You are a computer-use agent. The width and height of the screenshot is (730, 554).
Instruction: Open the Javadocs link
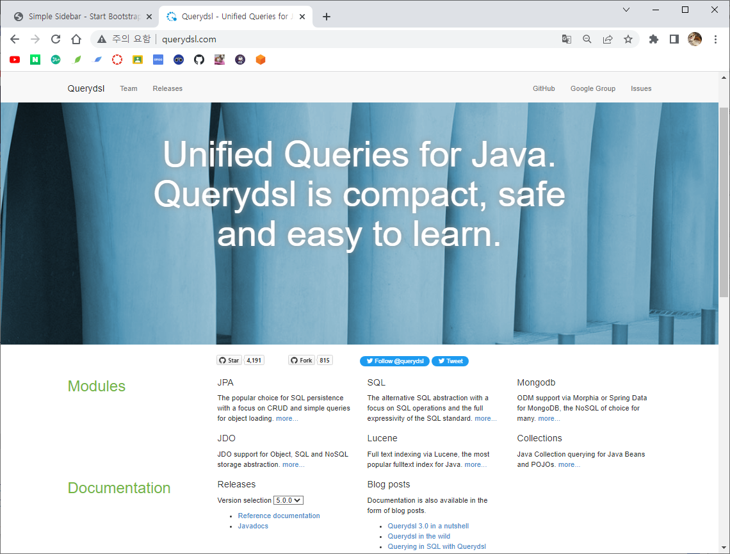[253, 526]
